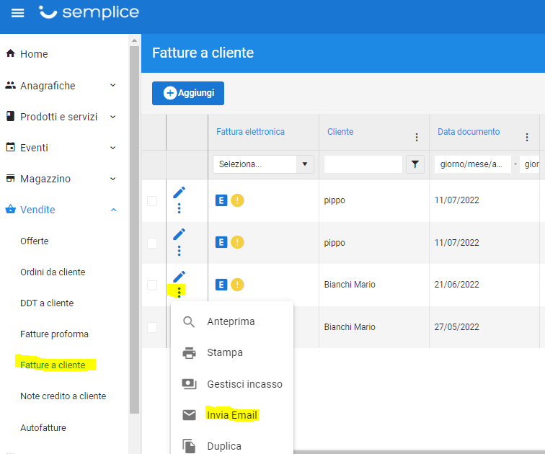This screenshot has height=454, width=545.
Task: Click the sidebar vertical scrollbar
Action: click(134, 229)
